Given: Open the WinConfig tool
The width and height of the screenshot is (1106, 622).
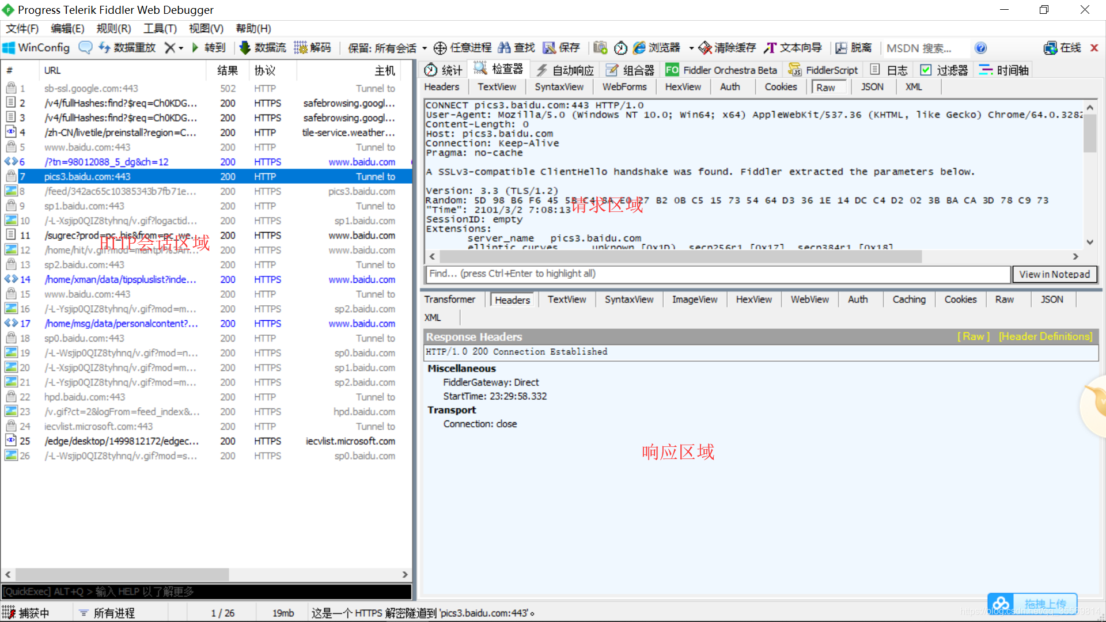Looking at the screenshot, I should [36, 47].
